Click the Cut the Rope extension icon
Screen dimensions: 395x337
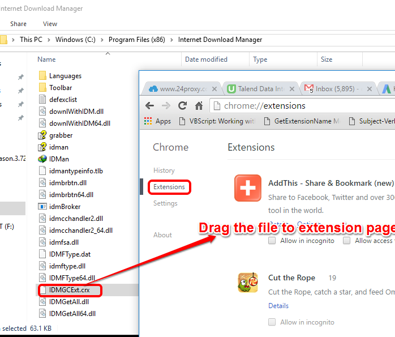(x=248, y=282)
